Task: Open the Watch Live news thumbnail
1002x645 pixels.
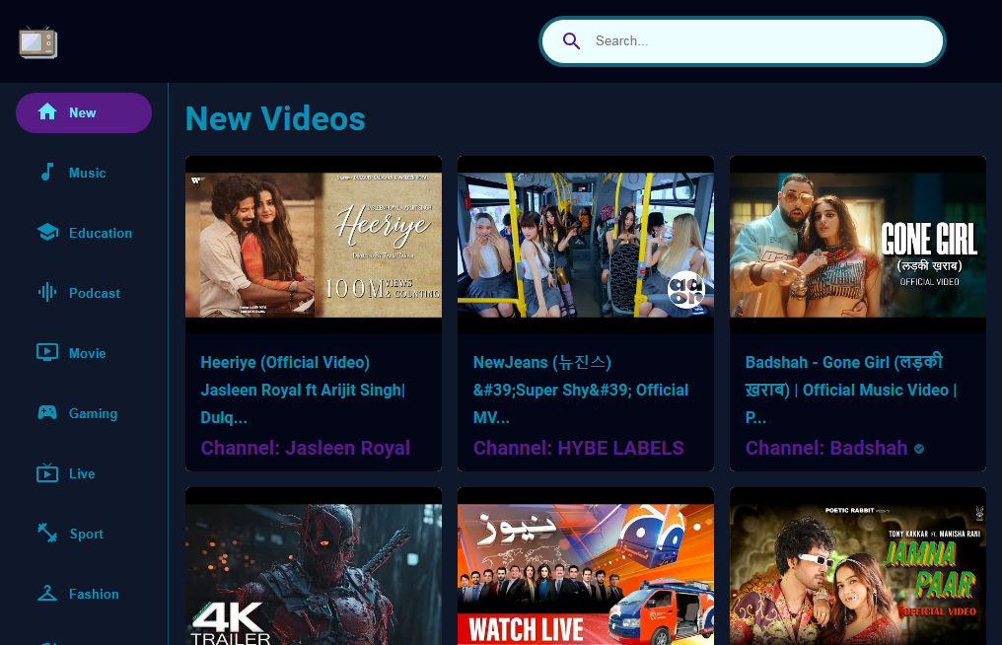Action: coord(586,567)
